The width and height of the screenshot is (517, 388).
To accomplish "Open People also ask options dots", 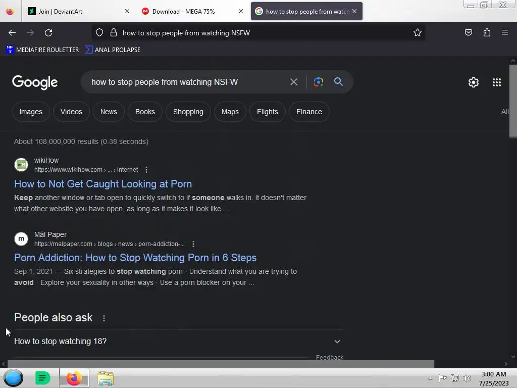I will [x=104, y=318].
